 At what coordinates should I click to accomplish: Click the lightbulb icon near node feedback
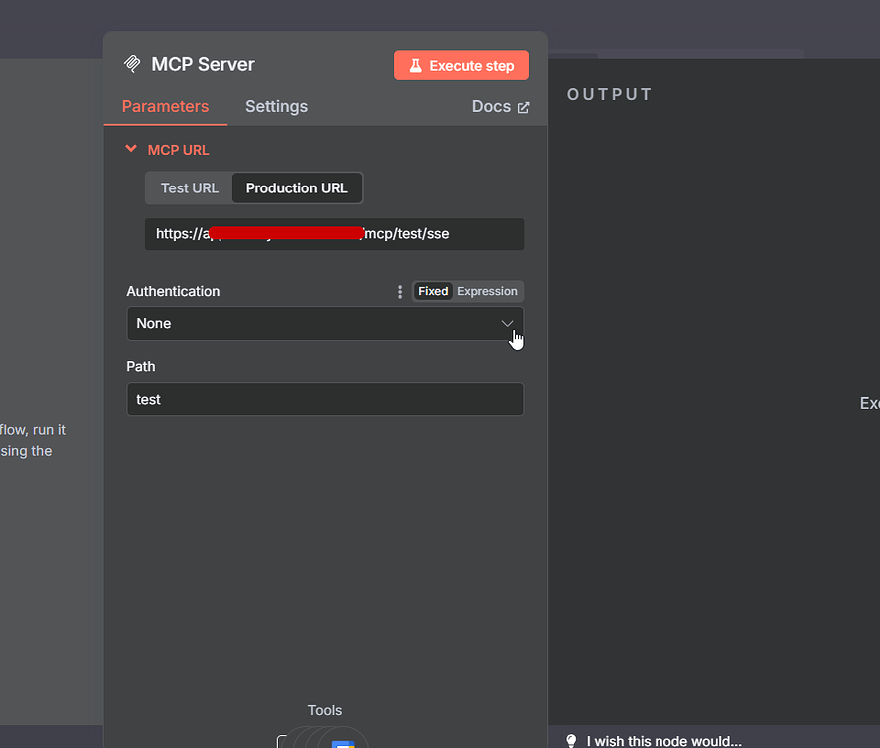coord(571,740)
